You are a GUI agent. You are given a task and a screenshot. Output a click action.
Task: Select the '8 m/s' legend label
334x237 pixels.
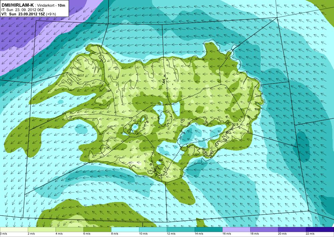115,234
